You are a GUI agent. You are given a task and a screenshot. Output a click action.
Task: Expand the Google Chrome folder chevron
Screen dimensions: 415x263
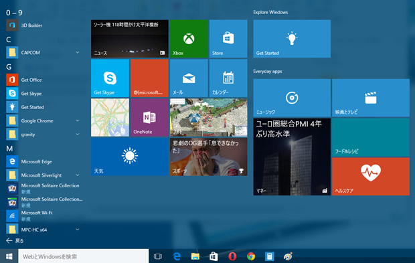pos(77,120)
